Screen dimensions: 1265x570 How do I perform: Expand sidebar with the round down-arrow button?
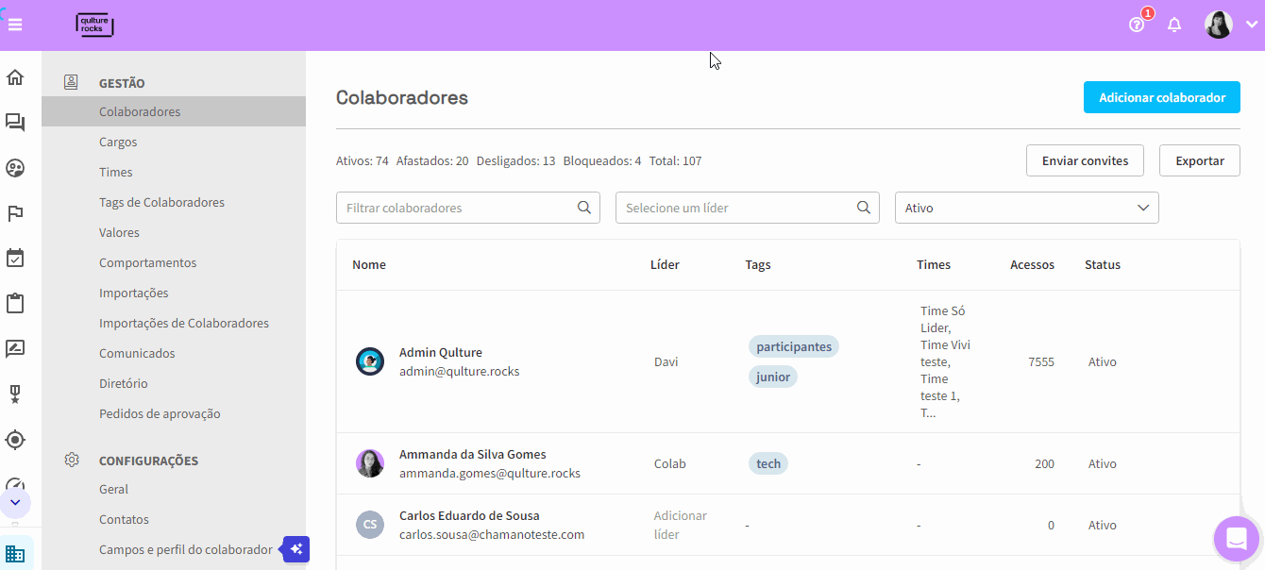tap(15, 502)
